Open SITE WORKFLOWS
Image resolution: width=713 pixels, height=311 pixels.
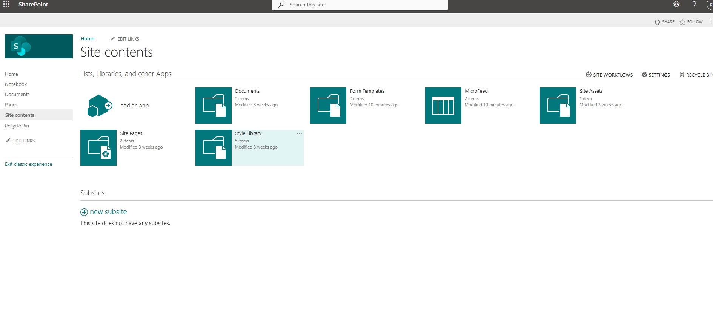609,75
